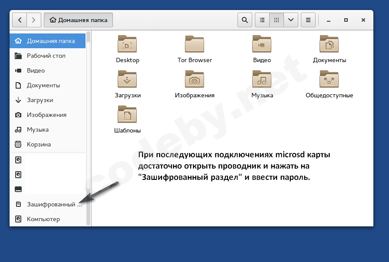
Task: Open the hamburger menu button
Action: point(308,20)
